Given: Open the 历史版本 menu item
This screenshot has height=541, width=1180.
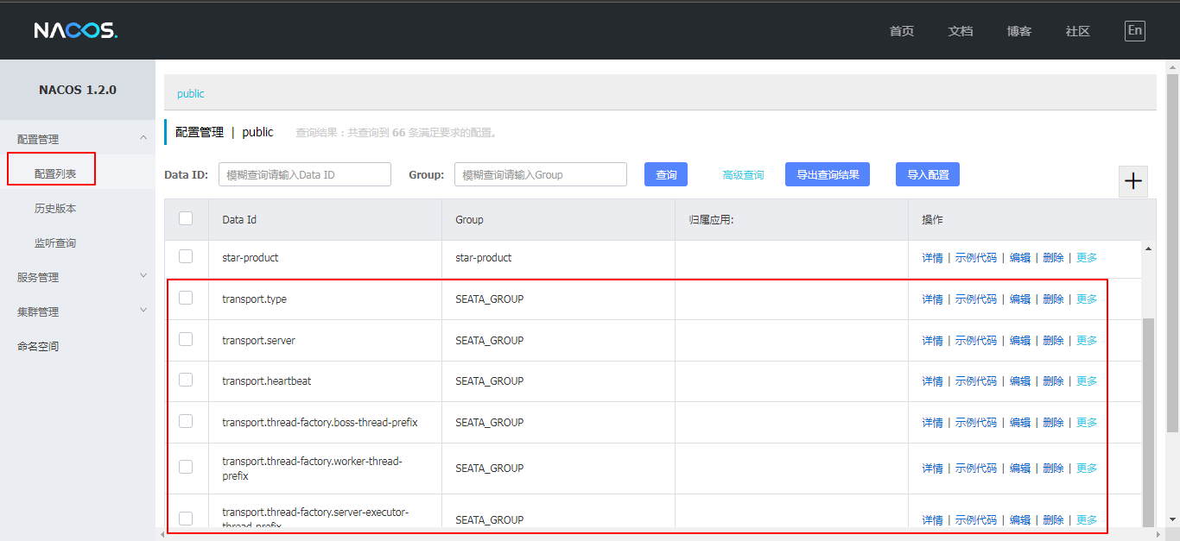Looking at the screenshot, I should [x=55, y=209].
